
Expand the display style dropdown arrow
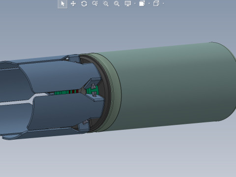pos(163,3)
